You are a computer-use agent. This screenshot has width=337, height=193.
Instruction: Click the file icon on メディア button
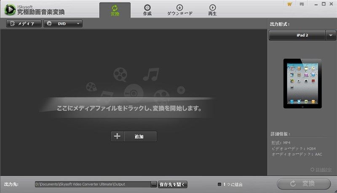13,24
